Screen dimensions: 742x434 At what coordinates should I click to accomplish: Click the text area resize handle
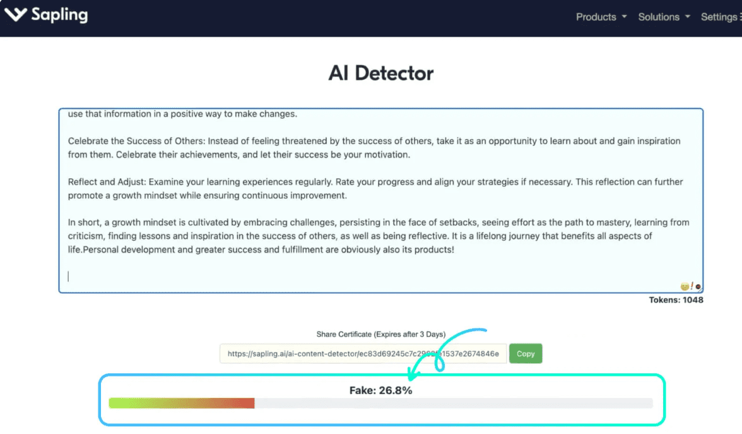(701, 291)
